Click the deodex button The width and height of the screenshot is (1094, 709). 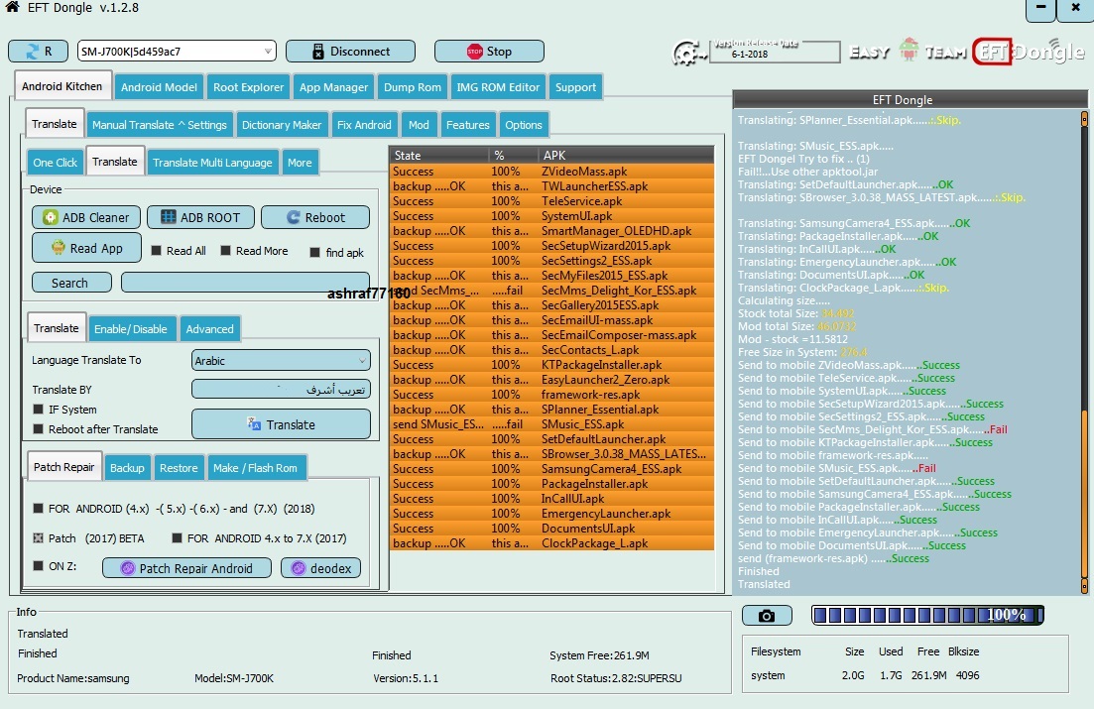[321, 568]
